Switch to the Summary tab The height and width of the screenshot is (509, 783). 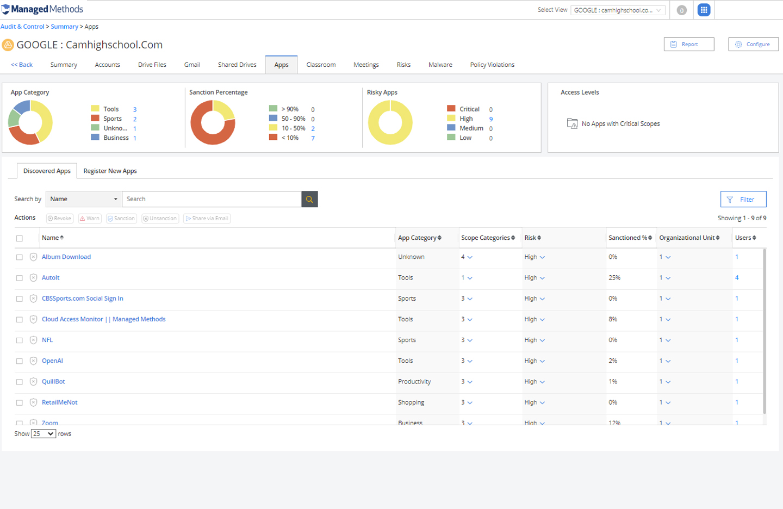click(64, 65)
